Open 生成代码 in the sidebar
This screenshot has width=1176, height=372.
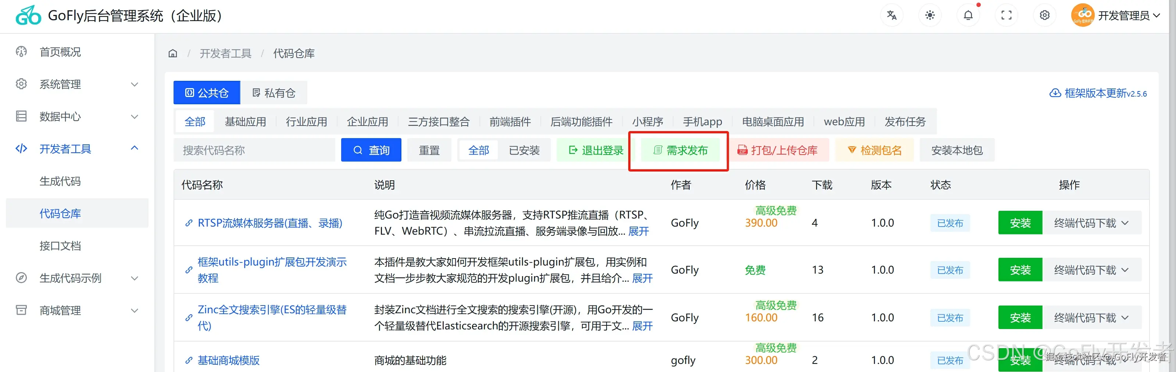(60, 181)
